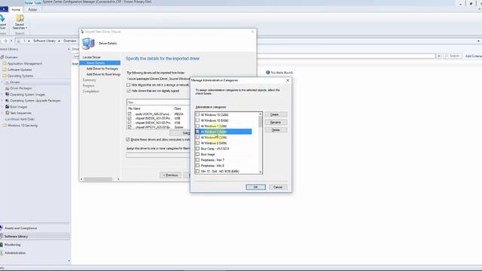The image size is (482, 271).
Task: Open Windows 10 Servicing folder
Action: coord(22,126)
